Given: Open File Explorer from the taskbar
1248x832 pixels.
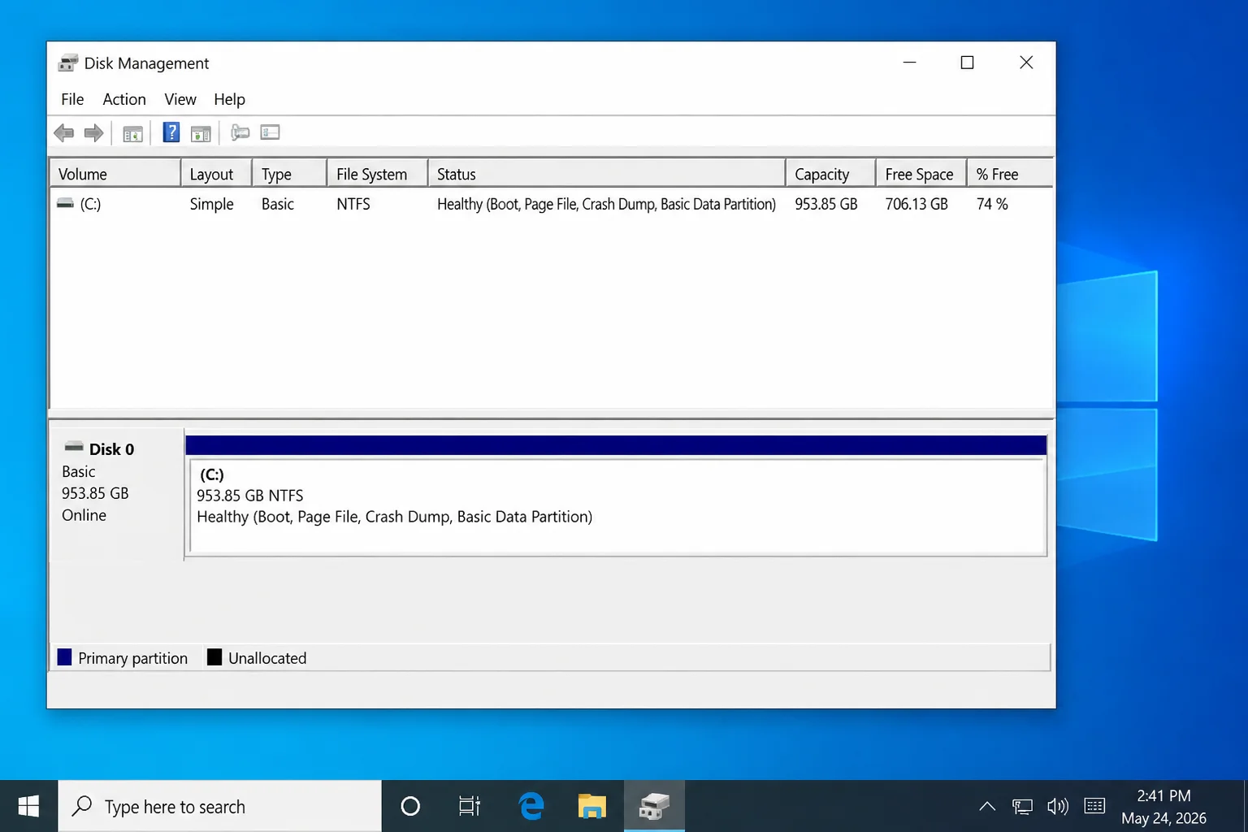Looking at the screenshot, I should click(592, 806).
